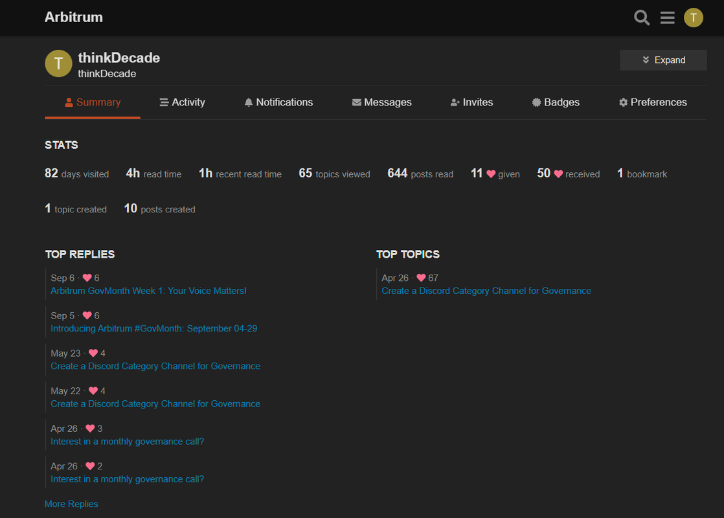Open the Notifications tab
The width and height of the screenshot is (724, 518).
278,102
